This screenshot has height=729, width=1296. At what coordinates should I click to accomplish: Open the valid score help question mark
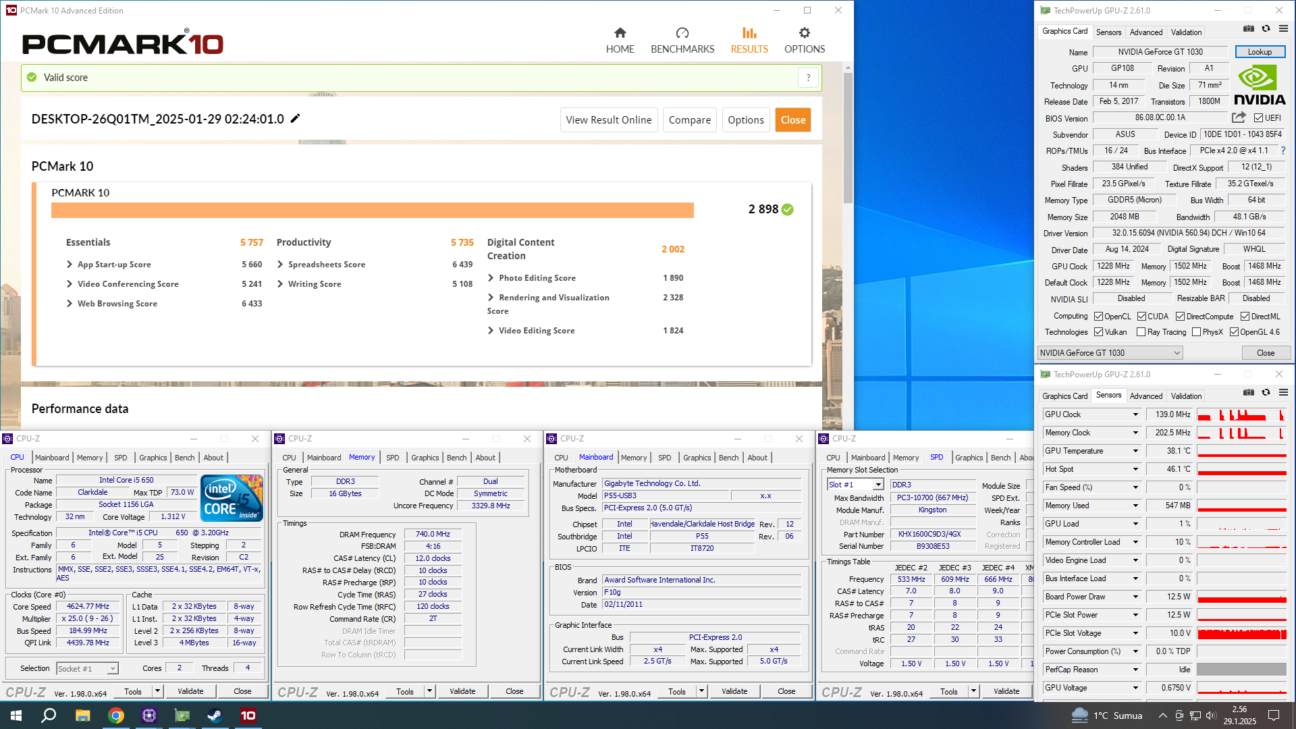808,78
